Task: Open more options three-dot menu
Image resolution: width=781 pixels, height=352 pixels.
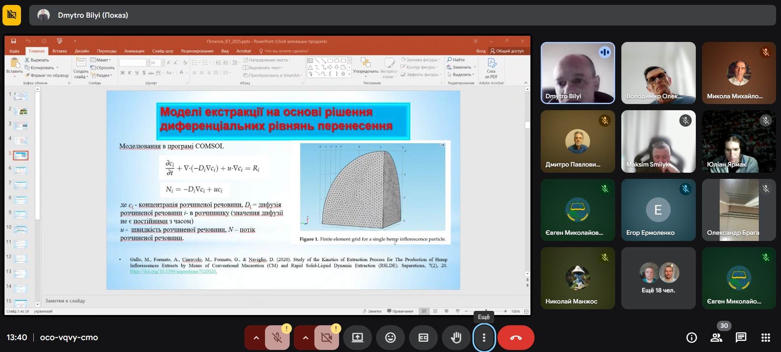Action: coord(484,338)
